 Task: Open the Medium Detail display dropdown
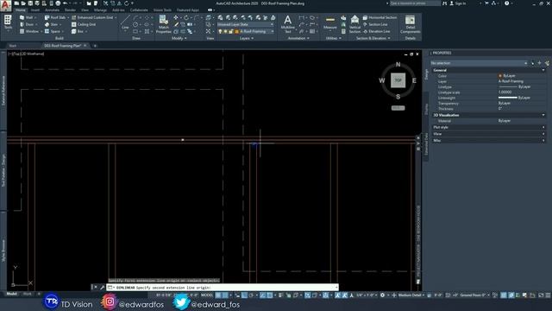coord(411,295)
